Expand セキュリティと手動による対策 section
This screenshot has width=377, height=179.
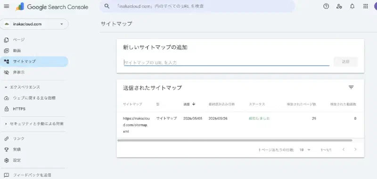pos(34,124)
